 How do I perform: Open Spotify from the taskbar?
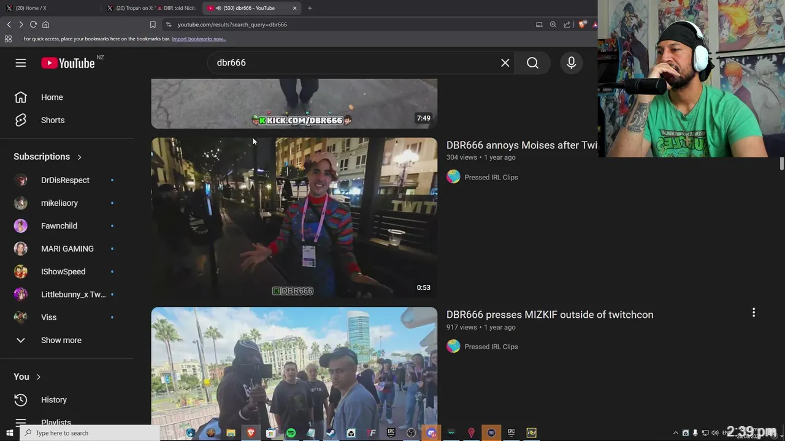(x=291, y=433)
